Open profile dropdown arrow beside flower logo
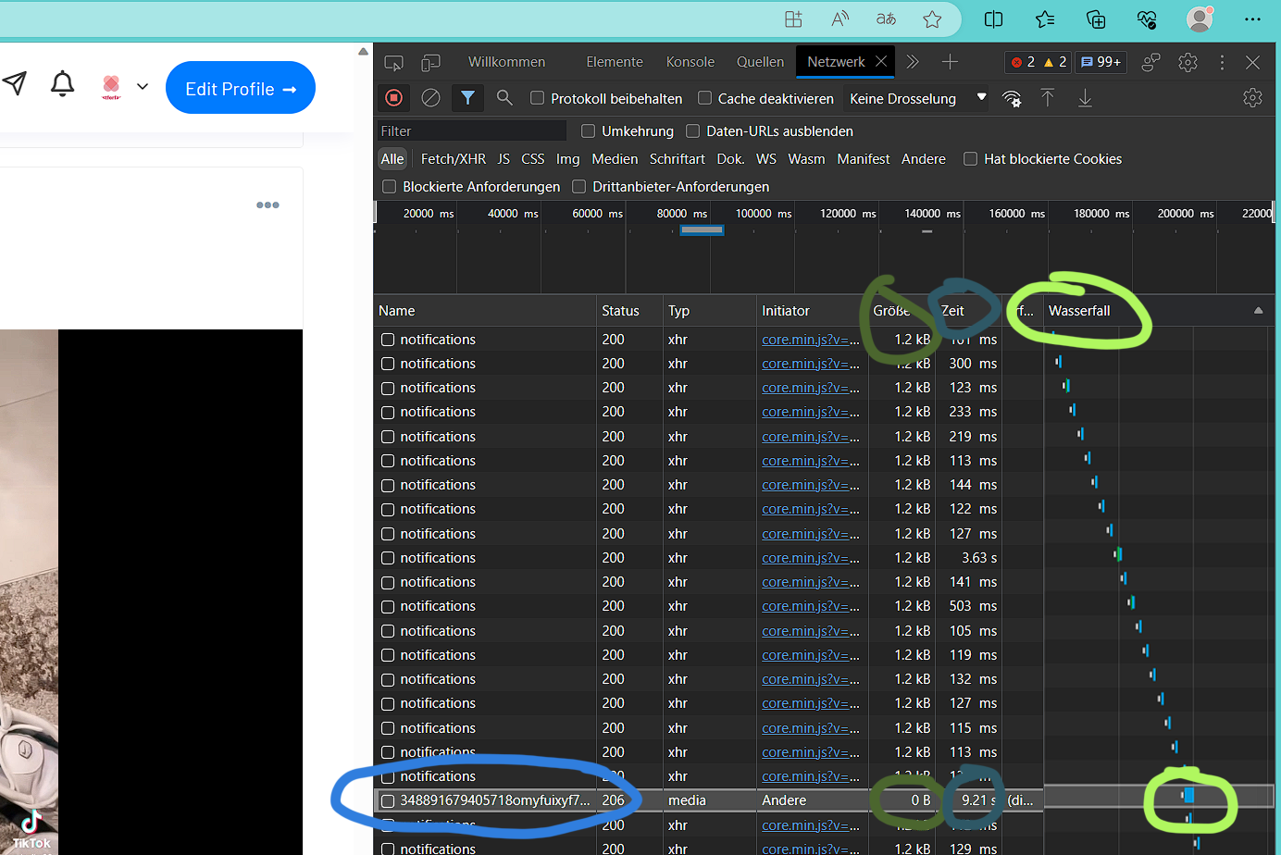The width and height of the screenshot is (1281, 855). (x=143, y=86)
